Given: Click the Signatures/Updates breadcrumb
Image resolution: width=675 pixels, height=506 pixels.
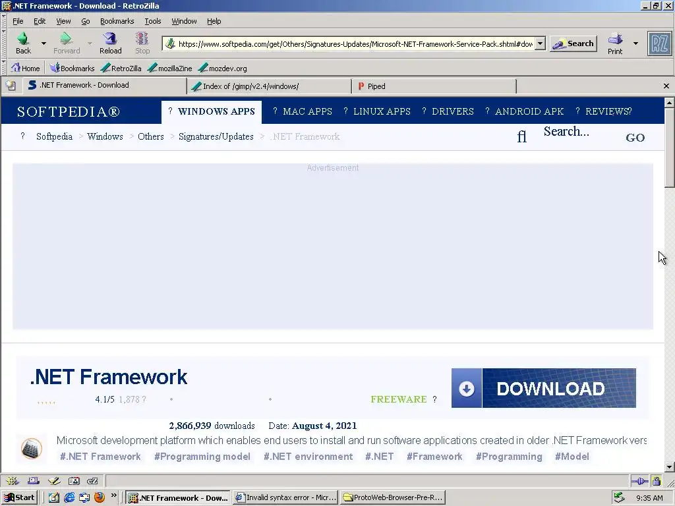Looking at the screenshot, I should pos(216,136).
